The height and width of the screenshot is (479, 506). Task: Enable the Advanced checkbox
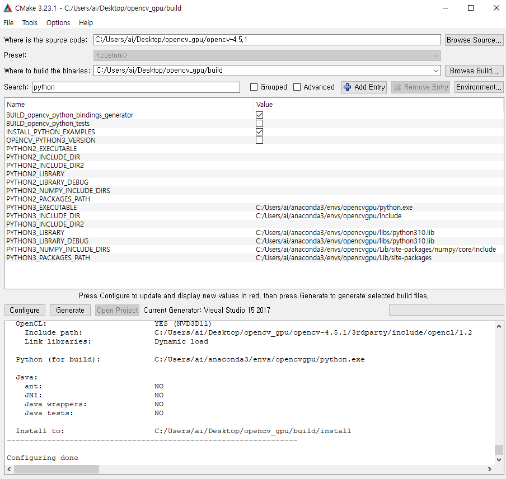click(x=297, y=87)
